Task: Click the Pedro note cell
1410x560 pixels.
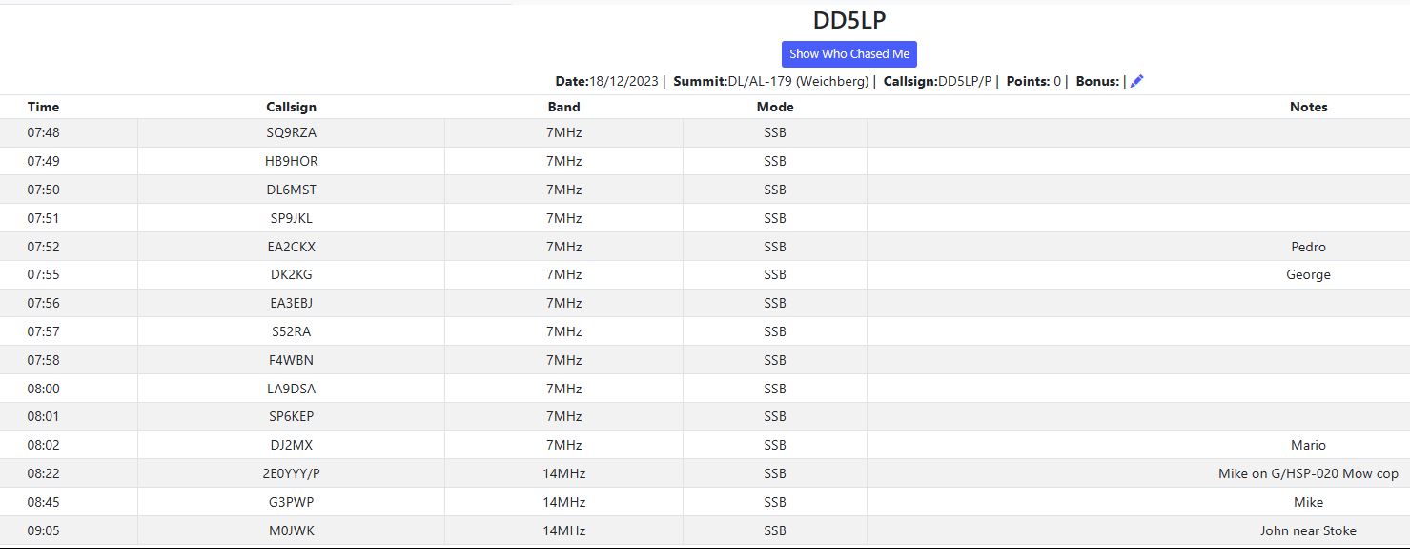Action: (1308, 247)
